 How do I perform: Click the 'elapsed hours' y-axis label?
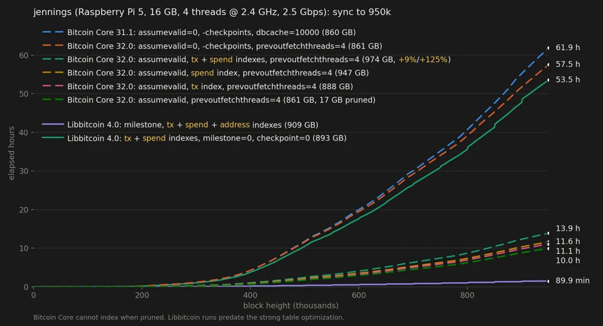[x=11, y=153]
